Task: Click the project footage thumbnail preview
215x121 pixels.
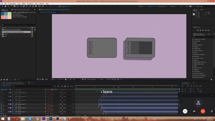Action: pyautogui.click(x=6, y=15)
